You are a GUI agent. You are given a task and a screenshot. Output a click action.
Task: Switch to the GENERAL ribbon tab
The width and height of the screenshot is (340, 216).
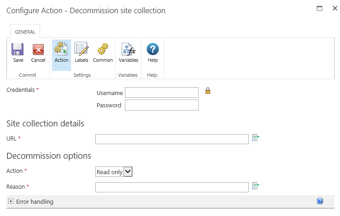(x=25, y=32)
